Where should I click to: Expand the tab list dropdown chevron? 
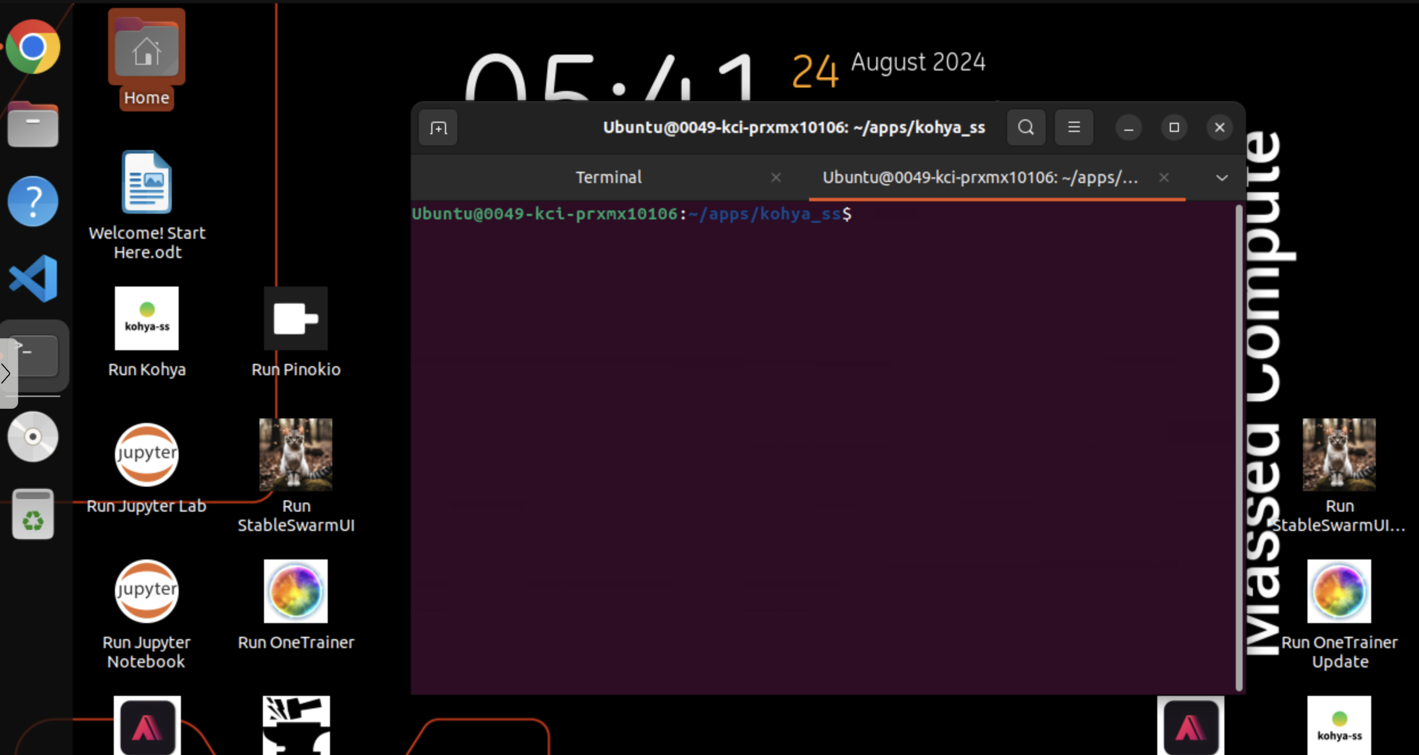tap(1222, 177)
